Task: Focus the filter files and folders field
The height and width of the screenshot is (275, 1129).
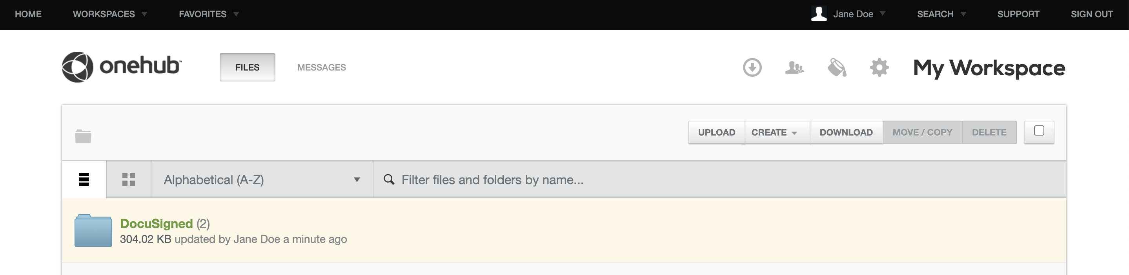Action: pyautogui.click(x=719, y=179)
